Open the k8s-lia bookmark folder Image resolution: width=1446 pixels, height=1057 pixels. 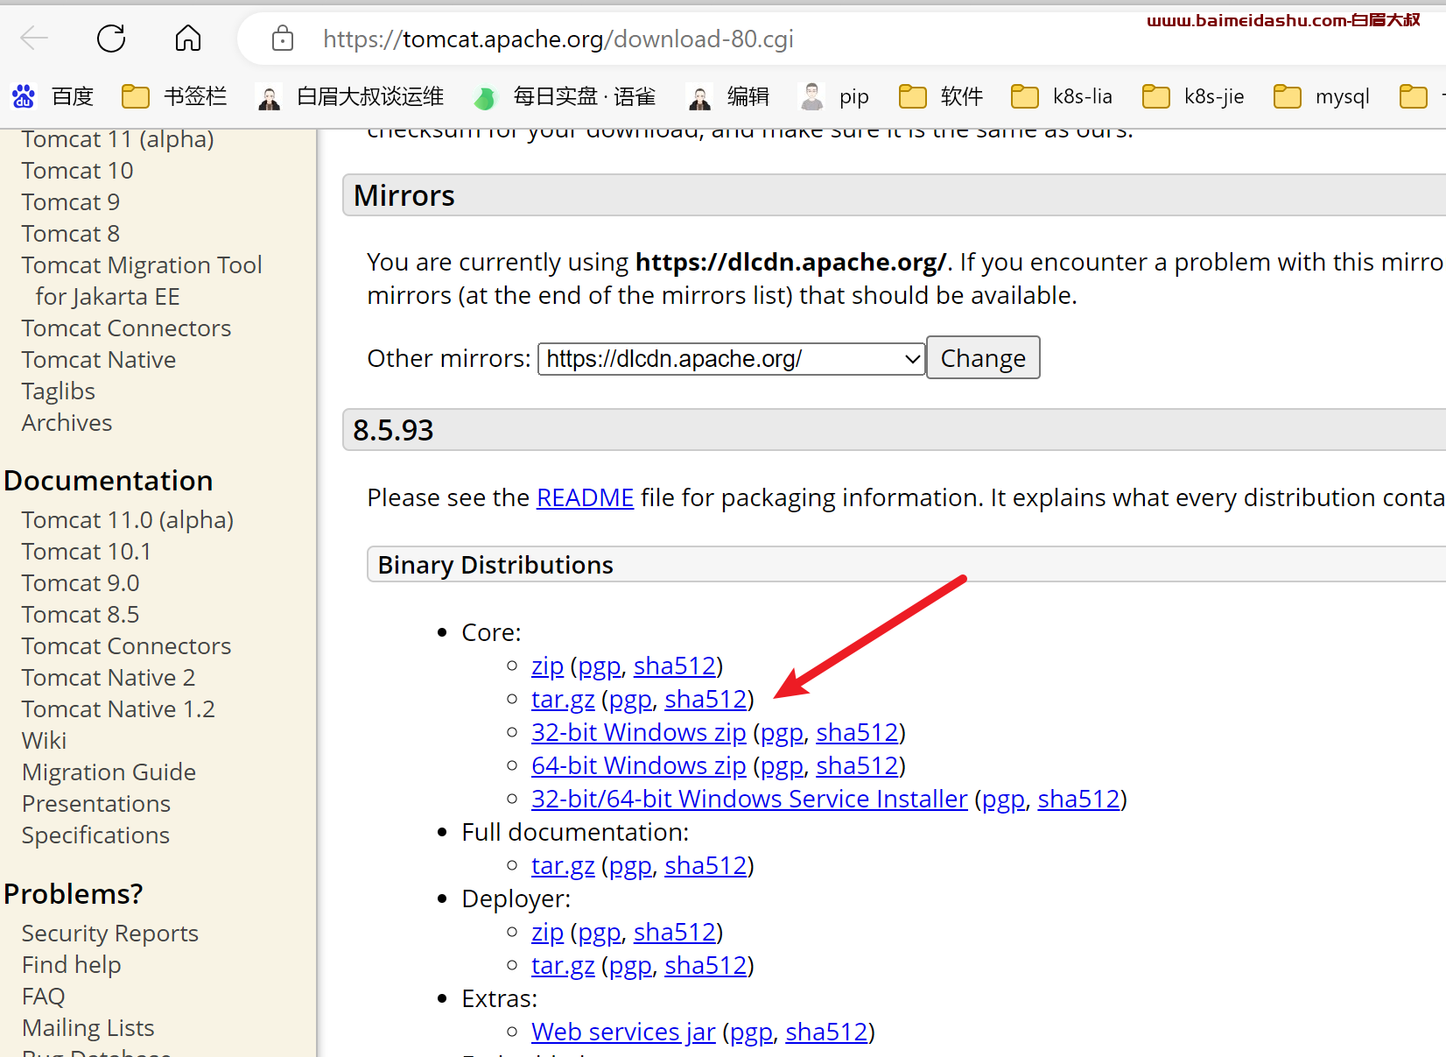(1062, 96)
